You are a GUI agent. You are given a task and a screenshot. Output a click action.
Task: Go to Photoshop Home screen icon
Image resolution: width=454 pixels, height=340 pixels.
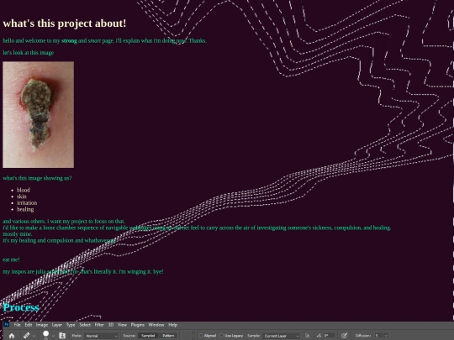coord(12,336)
